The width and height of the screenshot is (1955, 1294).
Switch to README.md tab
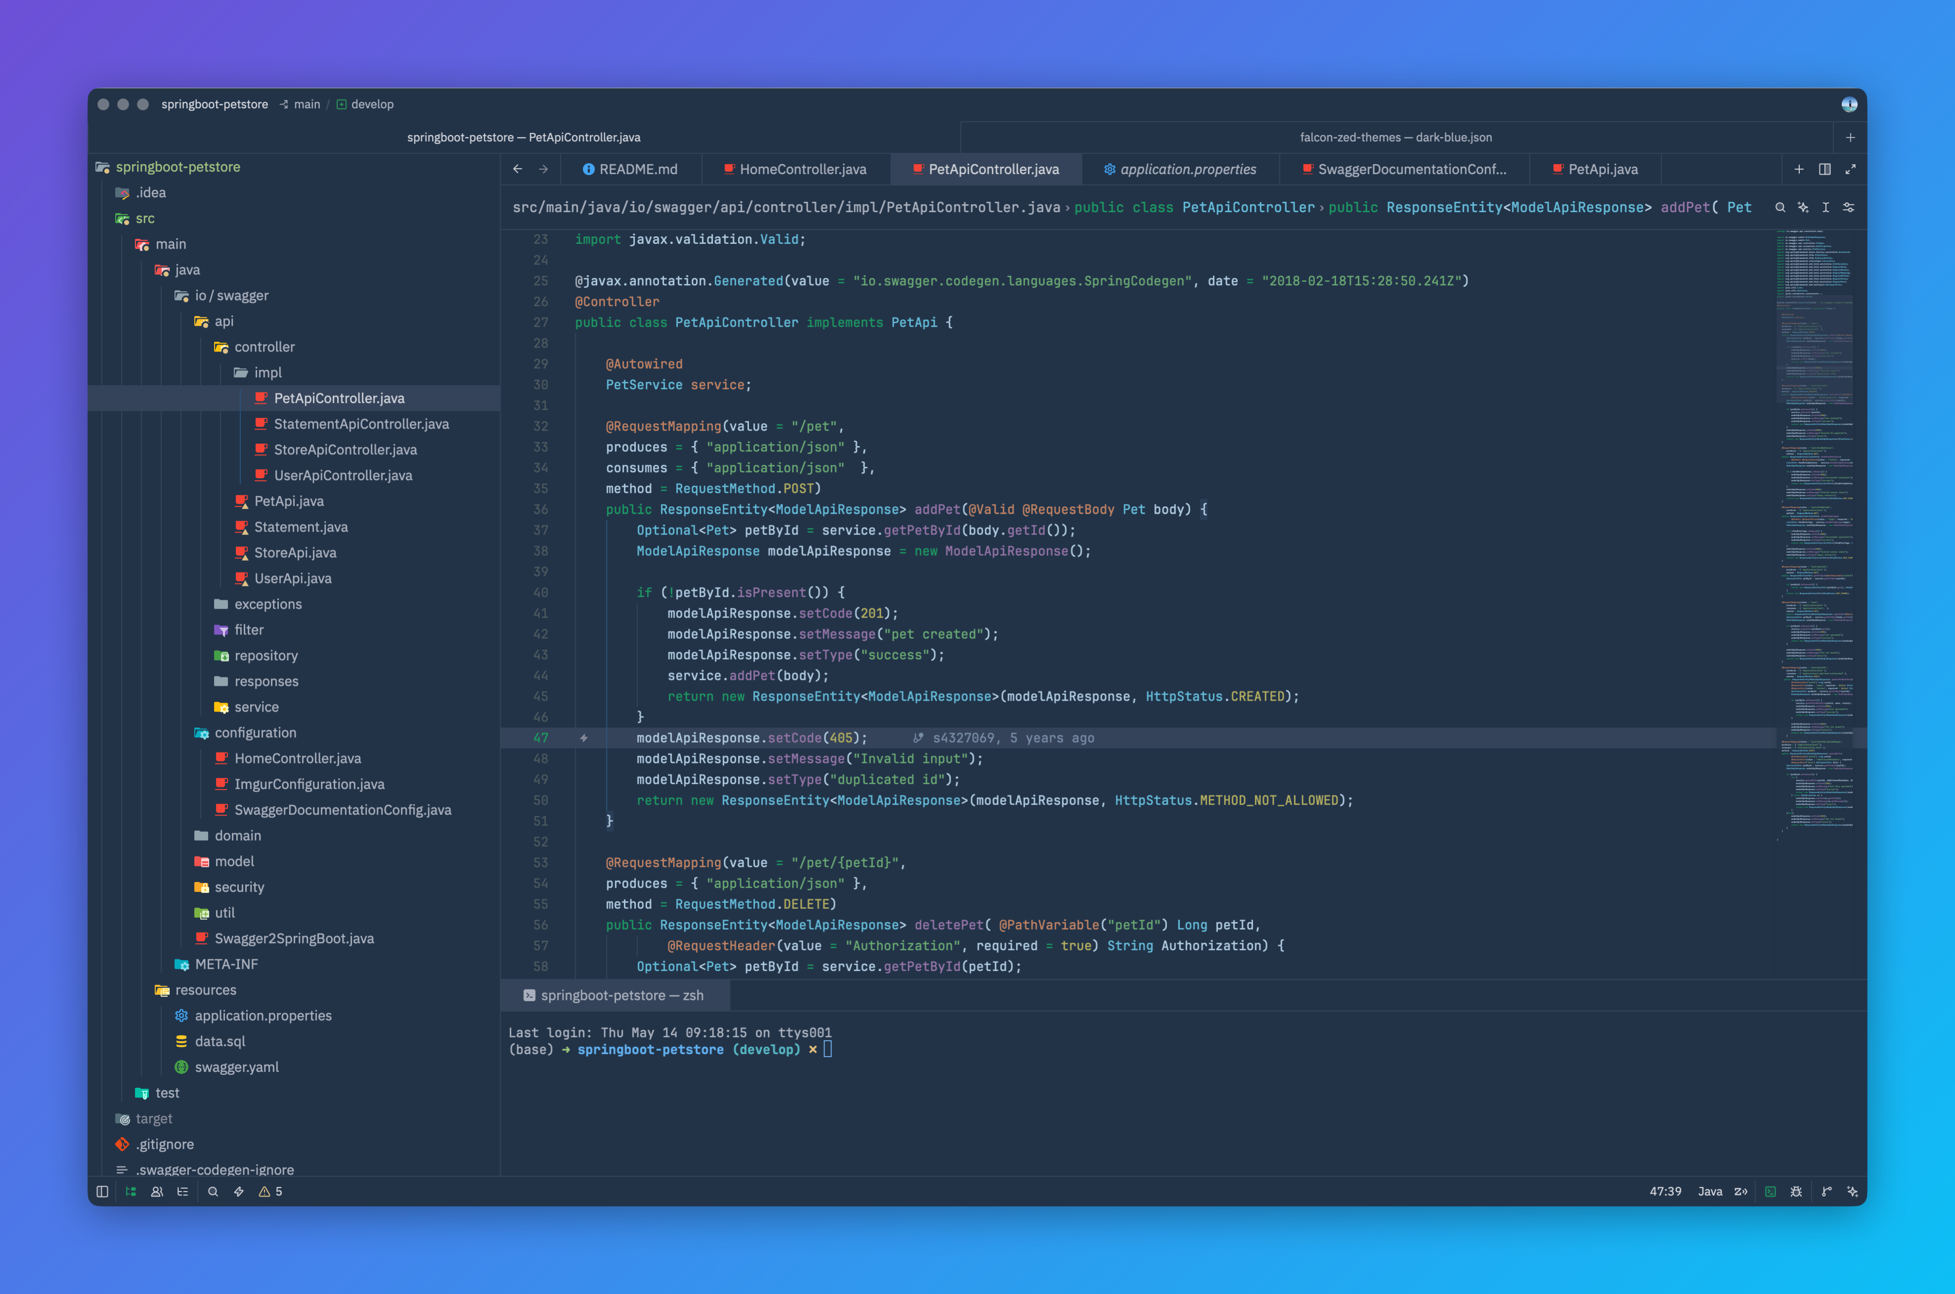click(630, 169)
